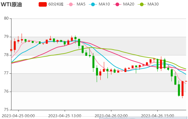Click the last tall red candlestick
This screenshot has width=188, height=119.
[x=183, y=89]
